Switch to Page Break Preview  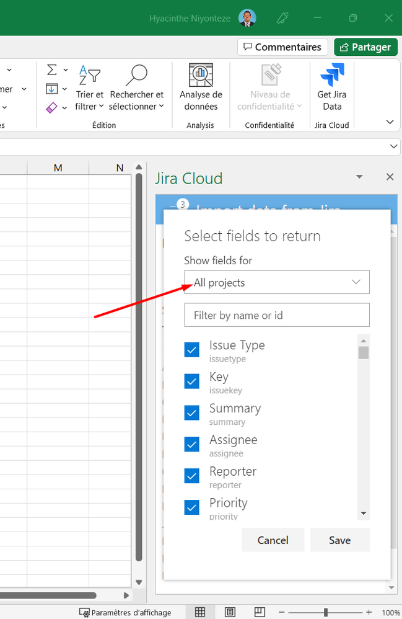click(260, 612)
